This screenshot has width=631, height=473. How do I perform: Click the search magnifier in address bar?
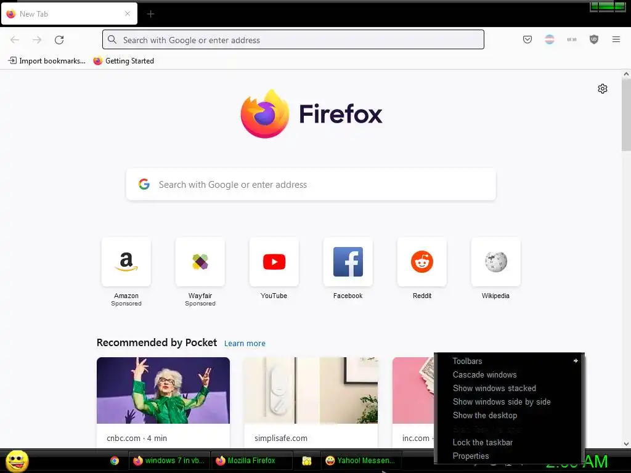(x=112, y=39)
